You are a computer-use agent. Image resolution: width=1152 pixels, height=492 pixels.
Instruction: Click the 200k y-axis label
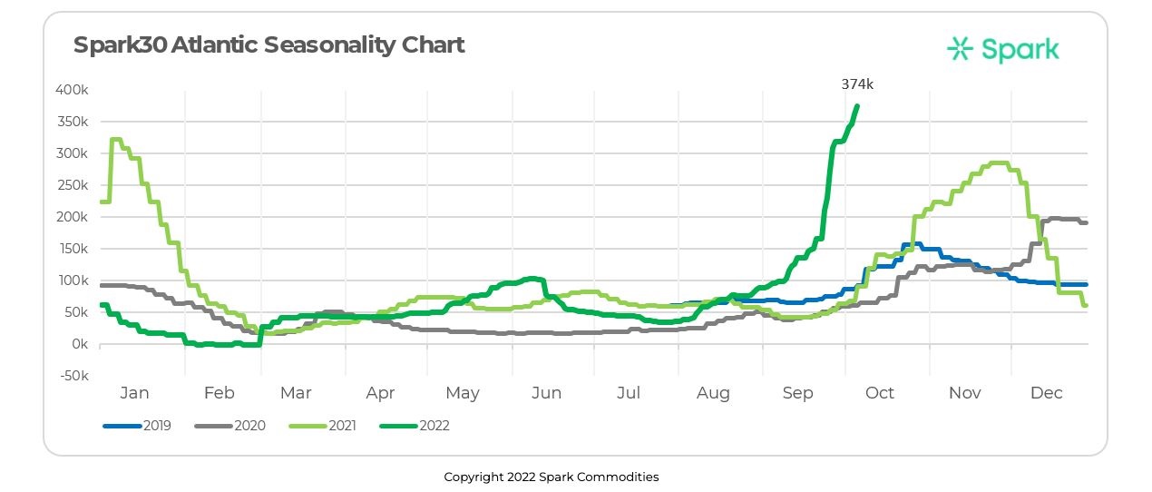click(71, 217)
